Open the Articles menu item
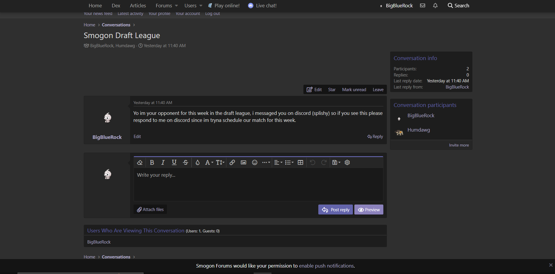 [138, 6]
